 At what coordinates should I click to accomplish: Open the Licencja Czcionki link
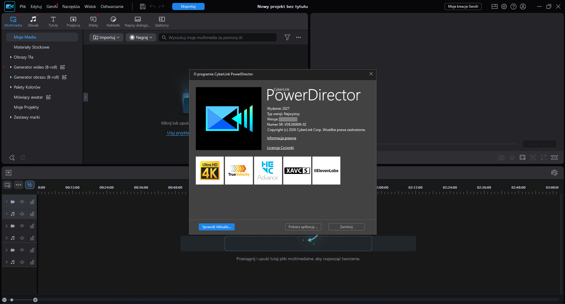[x=280, y=148]
